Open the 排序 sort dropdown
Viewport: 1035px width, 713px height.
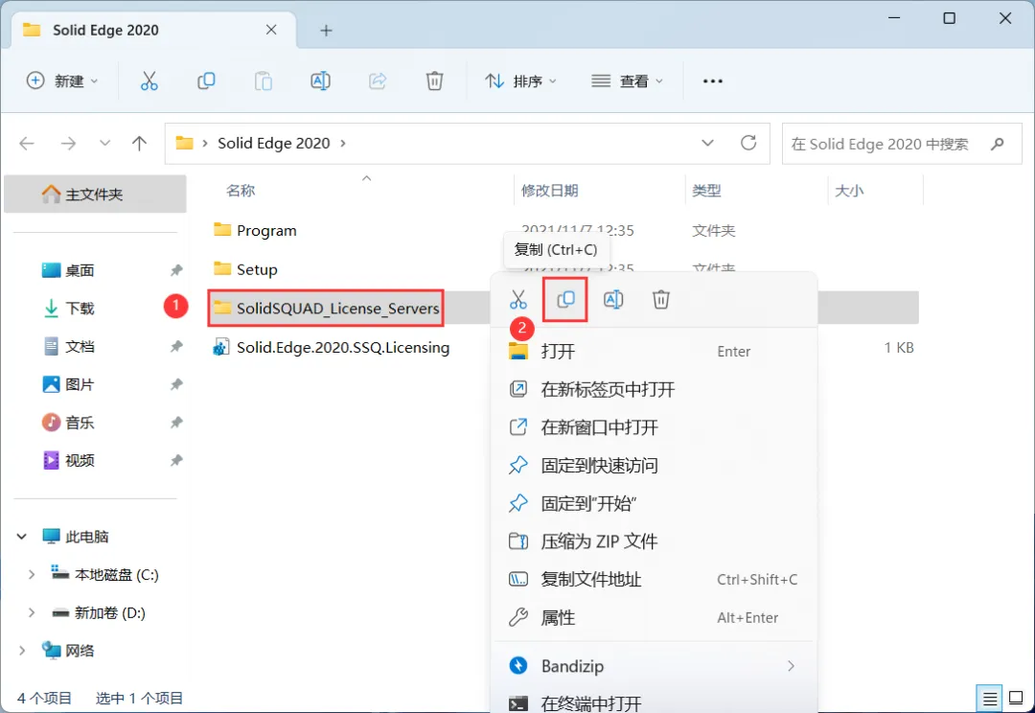click(x=520, y=81)
